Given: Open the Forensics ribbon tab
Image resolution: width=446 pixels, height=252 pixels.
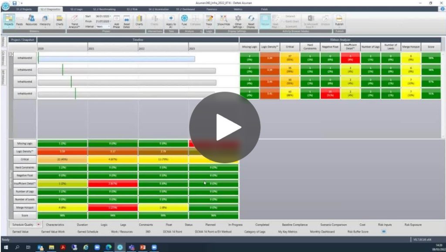Looking at the screenshot, I should (212, 9).
